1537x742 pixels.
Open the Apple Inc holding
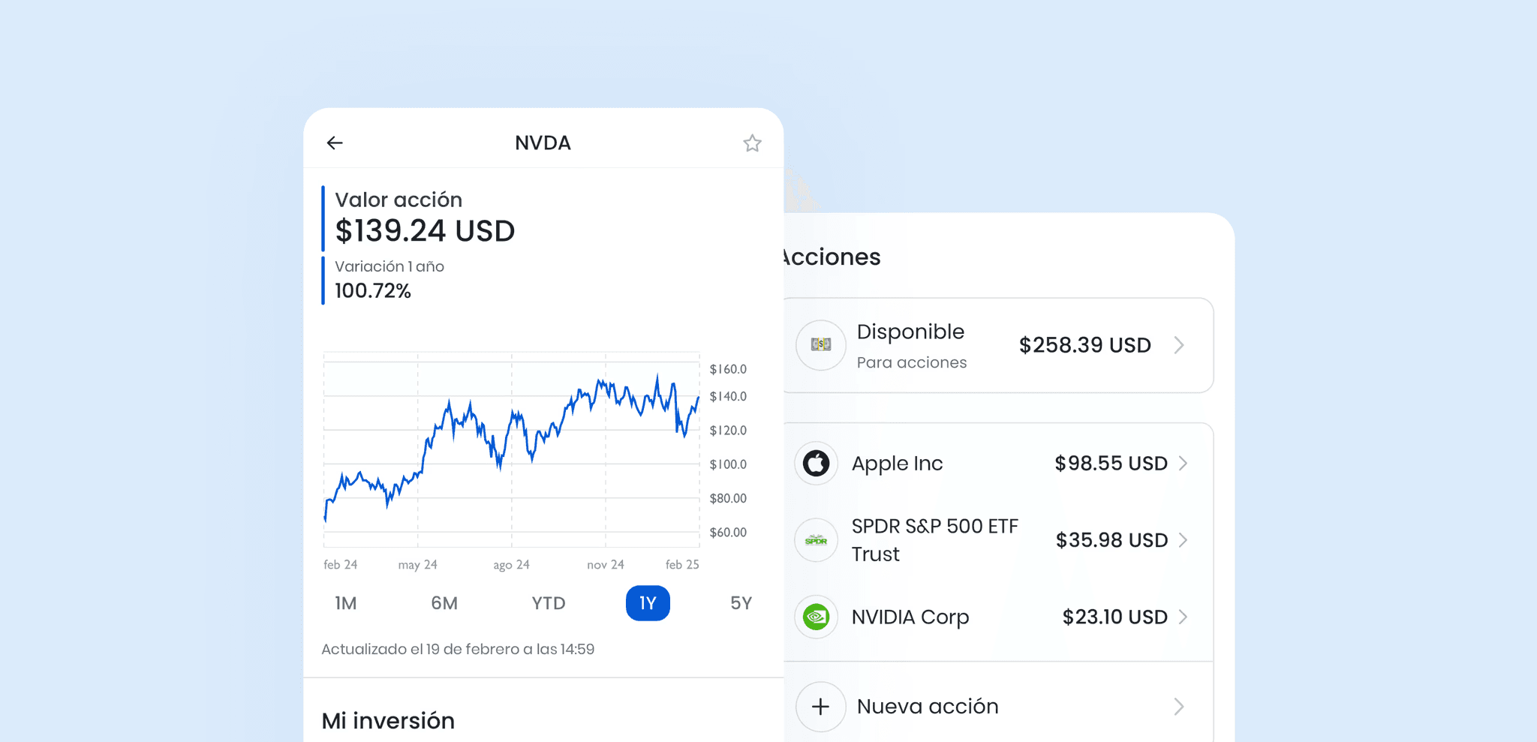(998, 464)
